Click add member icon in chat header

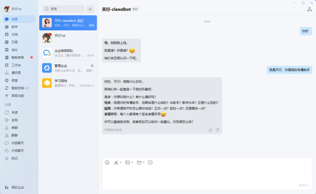point(310,9)
